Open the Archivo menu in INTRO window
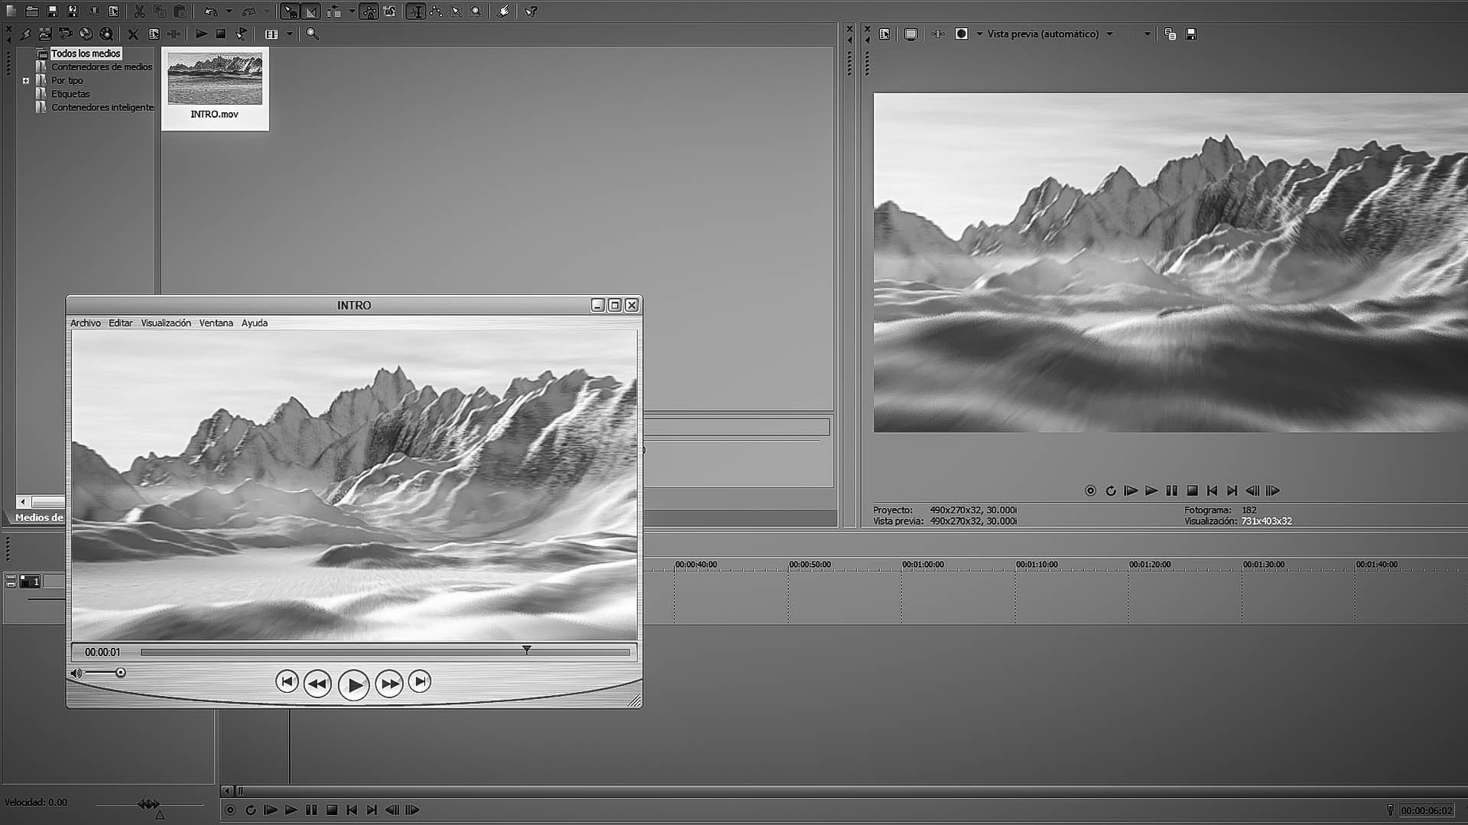The height and width of the screenshot is (825, 1468). [85, 323]
